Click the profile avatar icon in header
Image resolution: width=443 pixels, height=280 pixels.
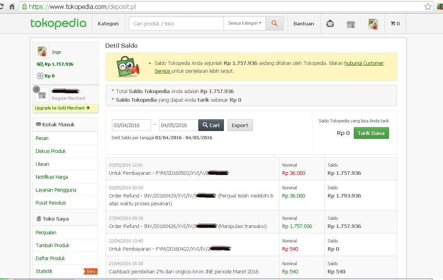pos(373,23)
